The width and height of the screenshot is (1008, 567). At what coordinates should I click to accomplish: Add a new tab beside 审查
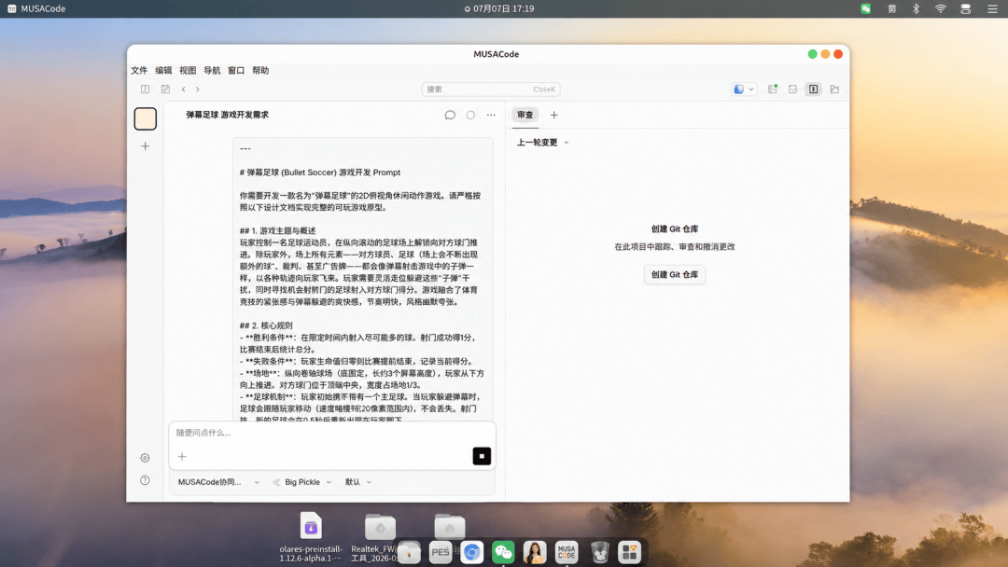[x=554, y=115]
